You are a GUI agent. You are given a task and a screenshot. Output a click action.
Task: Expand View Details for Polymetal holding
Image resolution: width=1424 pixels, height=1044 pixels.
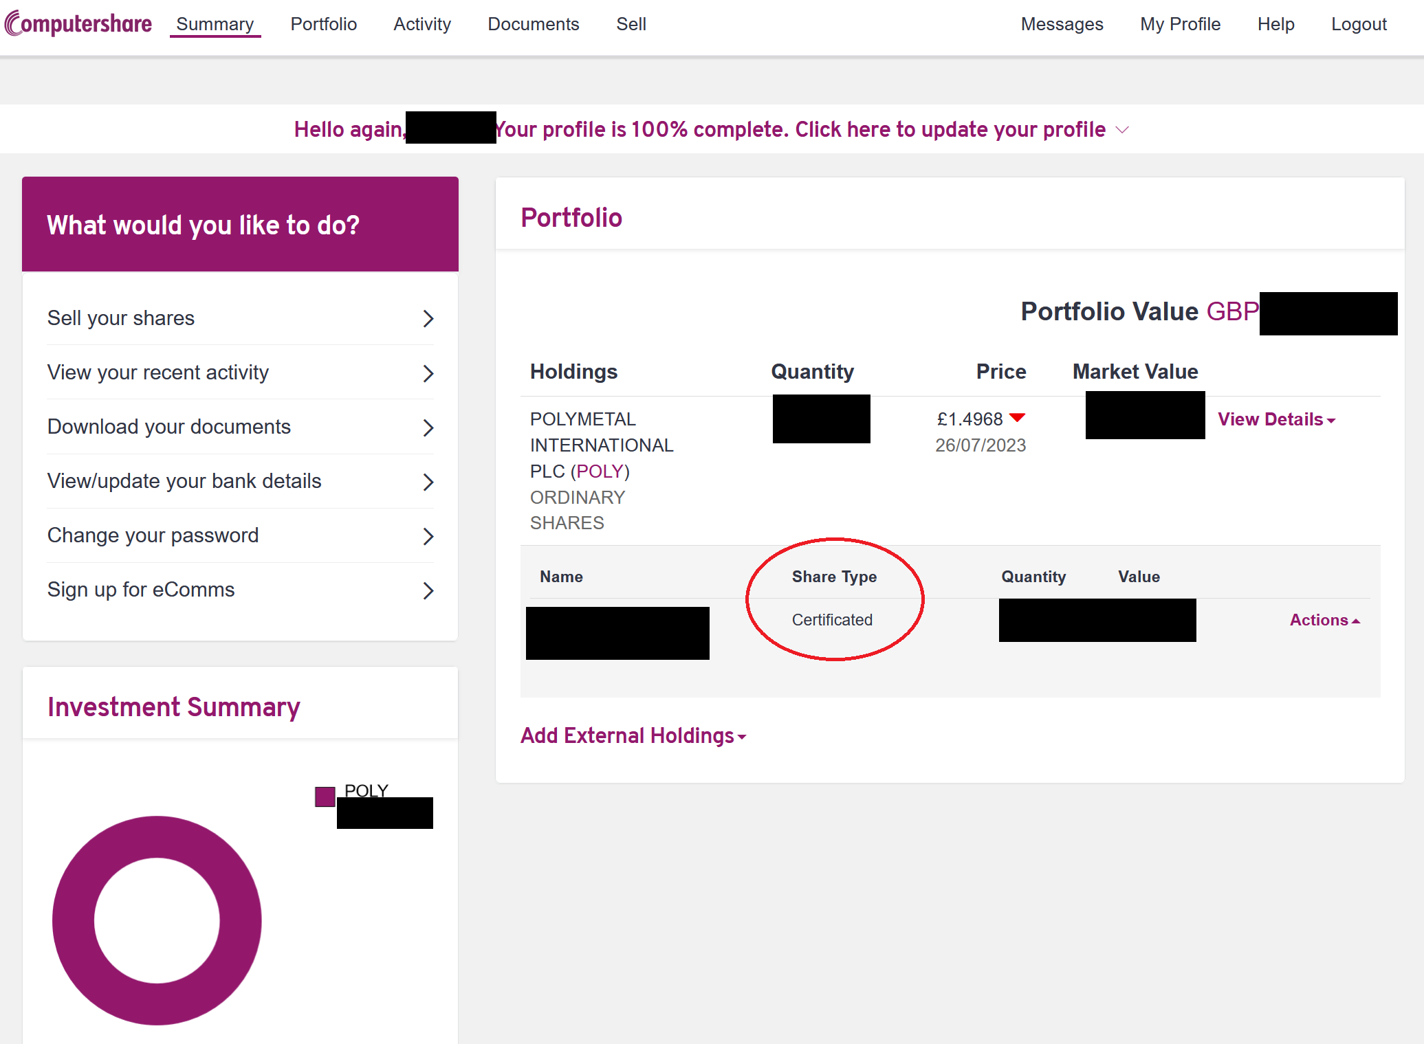click(1276, 419)
